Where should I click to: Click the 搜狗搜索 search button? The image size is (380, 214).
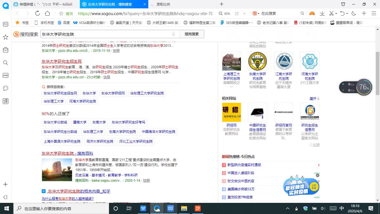(192, 34)
